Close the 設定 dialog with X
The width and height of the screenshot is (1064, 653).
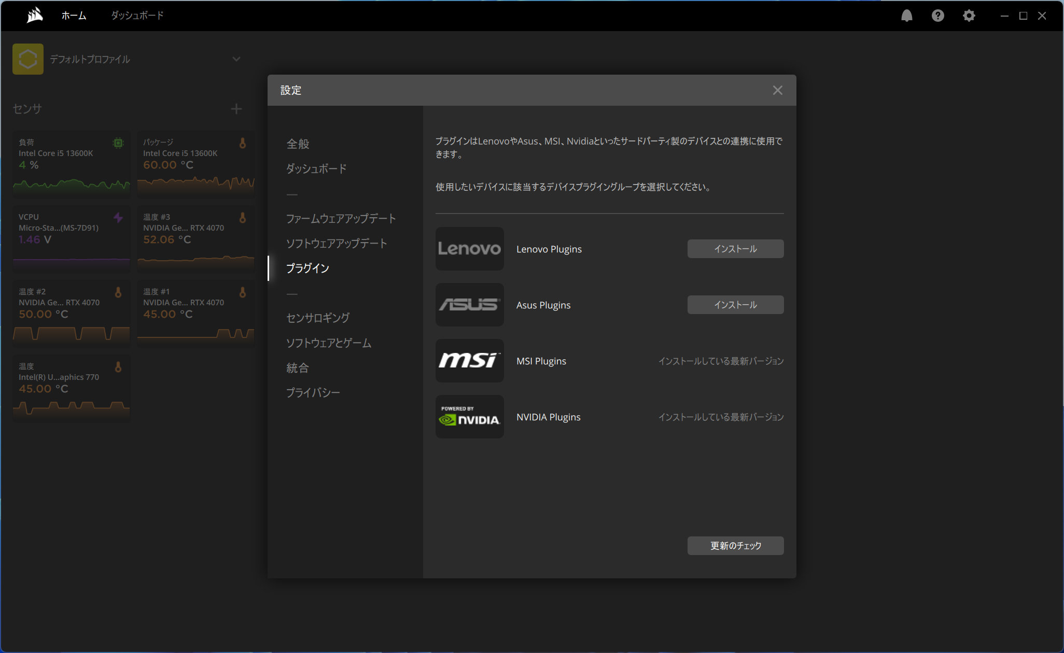click(x=777, y=90)
